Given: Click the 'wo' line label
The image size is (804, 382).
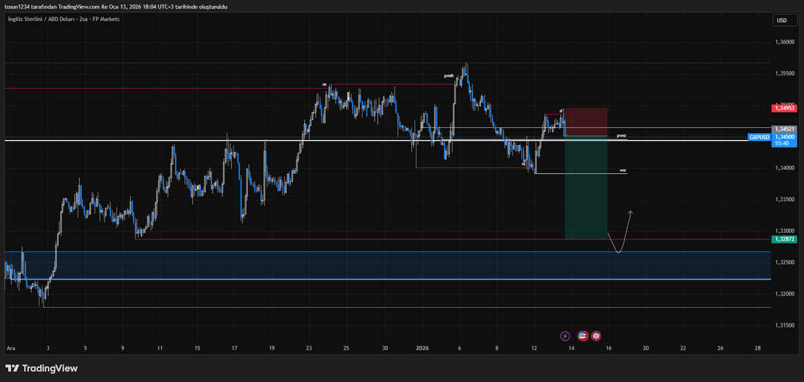Looking at the screenshot, I should [622, 170].
